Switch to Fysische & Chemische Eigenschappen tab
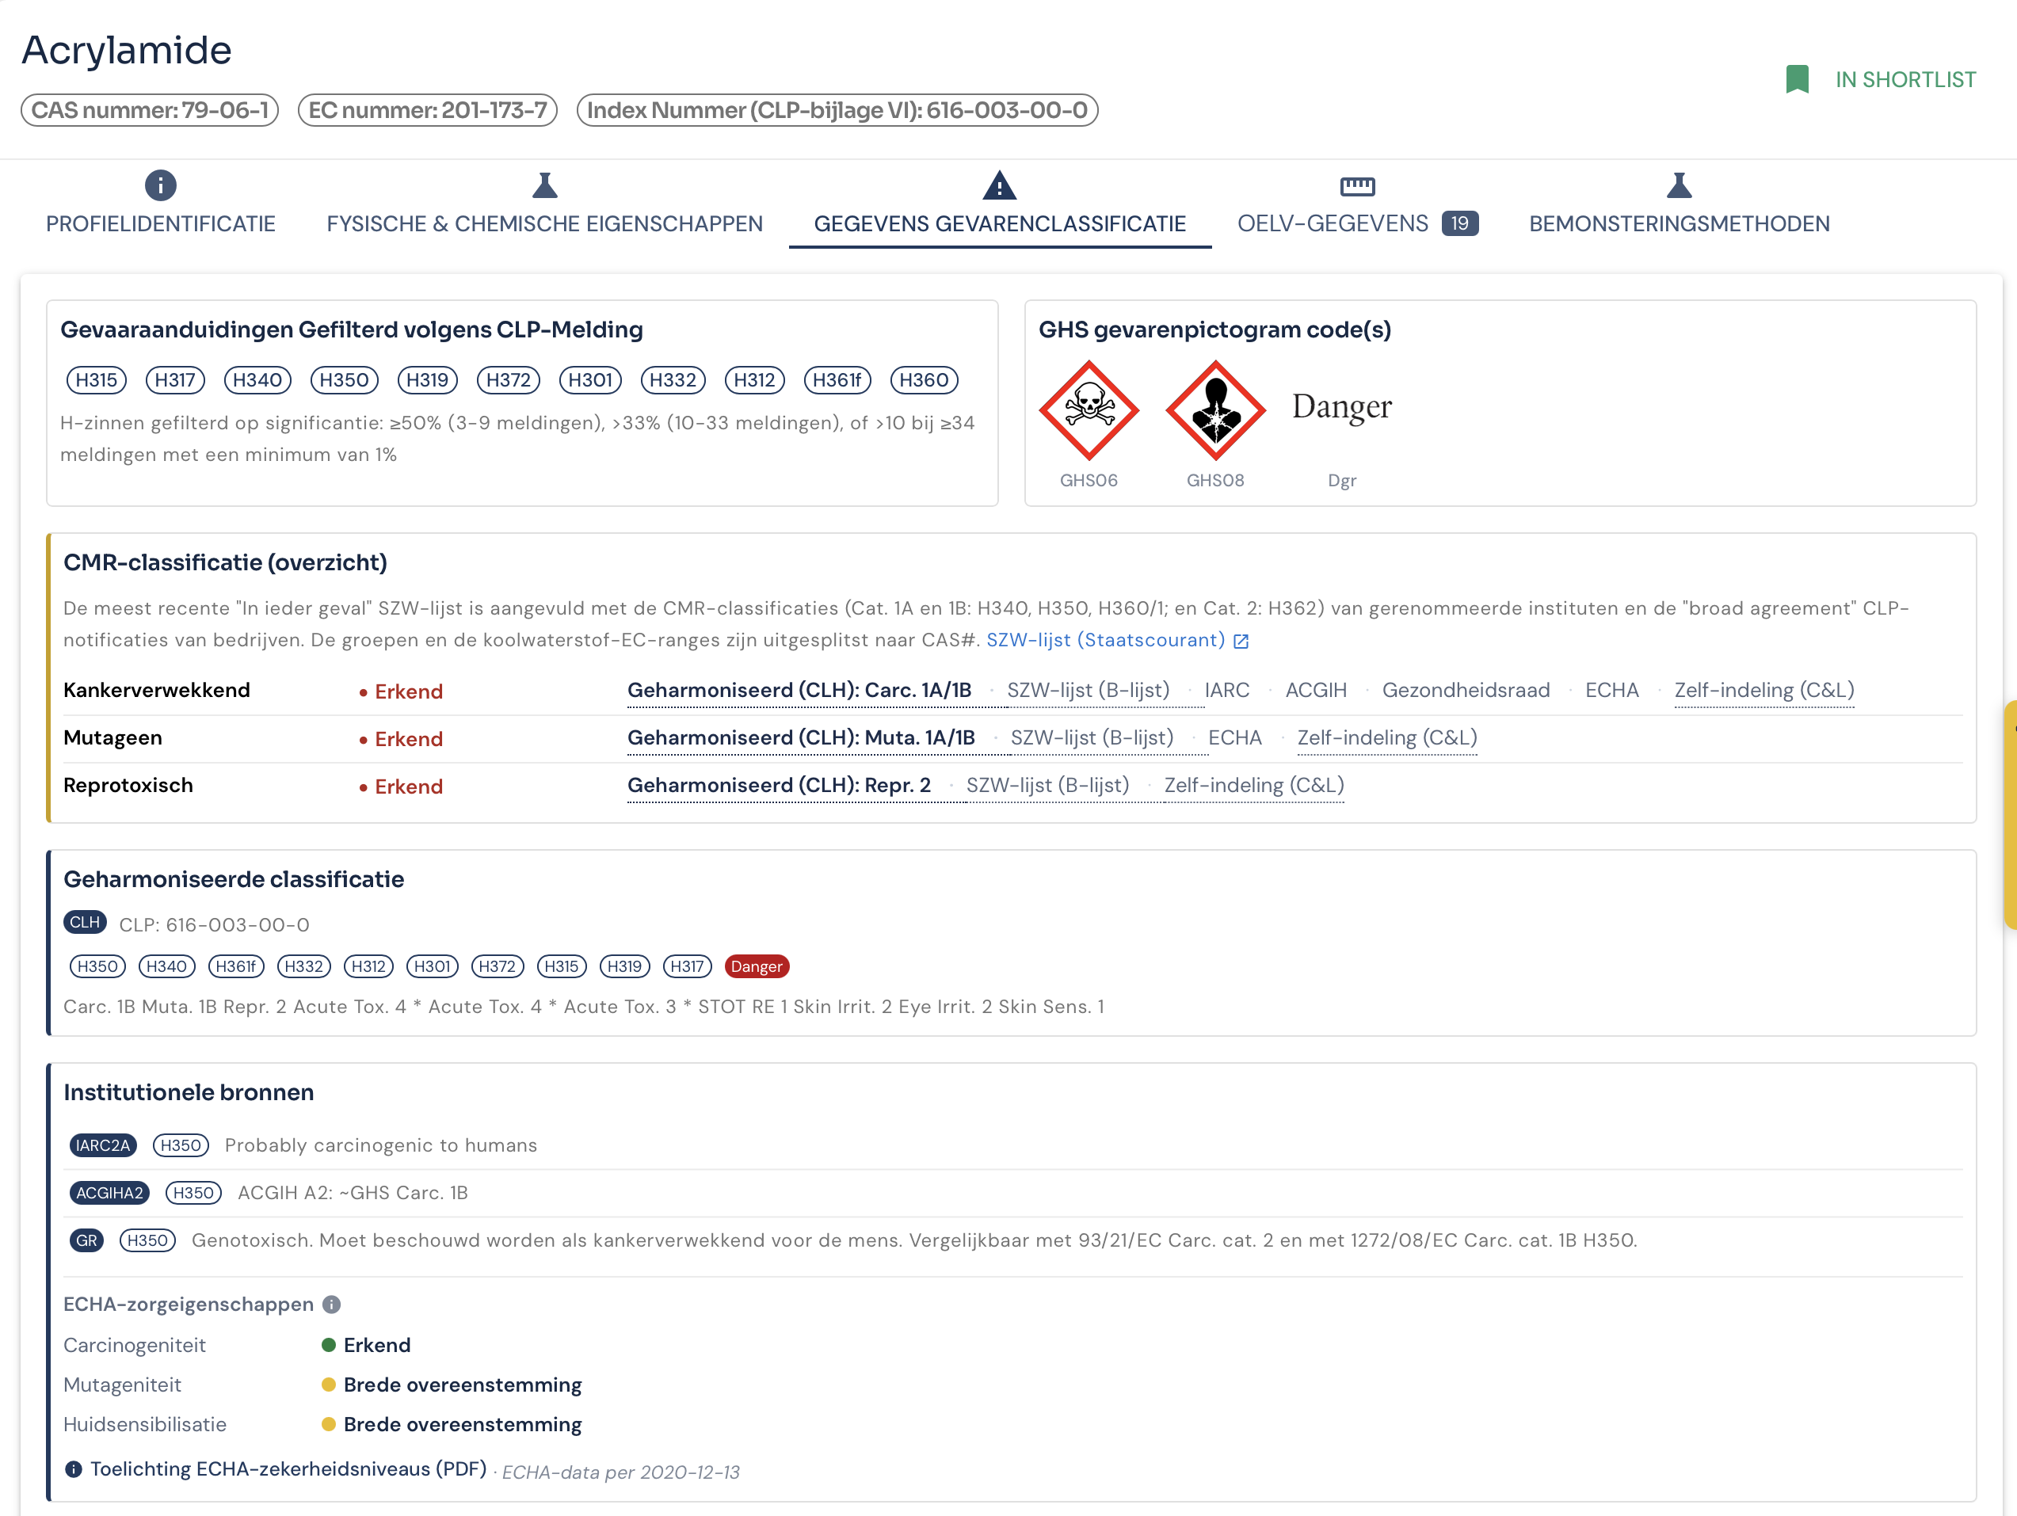This screenshot has width=2017, height=1516. pyautogui.click(x=544, y=223)
